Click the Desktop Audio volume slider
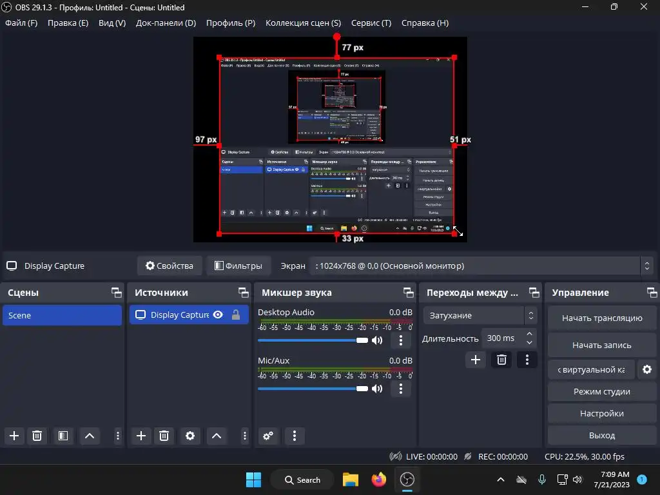The width and height of the screenshot is (660, 495). tap(313, 340)
